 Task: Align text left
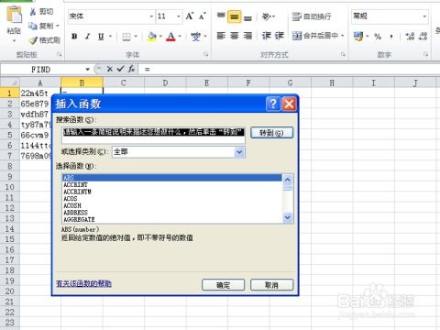tap(221, 36)
